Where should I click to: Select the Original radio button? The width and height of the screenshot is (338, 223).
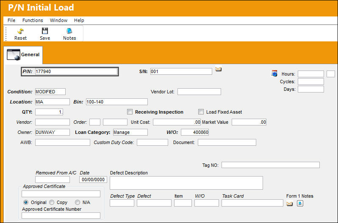(26, 202)
